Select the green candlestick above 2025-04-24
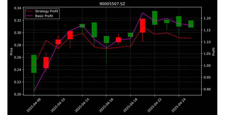This screenshot has width=225, height=115. pos(179,21)
